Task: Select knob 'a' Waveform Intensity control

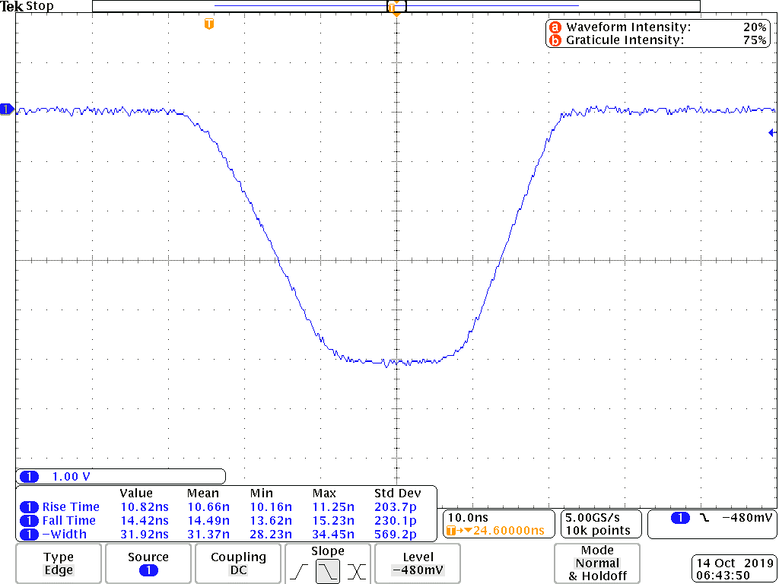Action: (555, 27)
